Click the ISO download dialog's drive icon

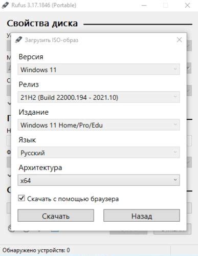(18, 40)
